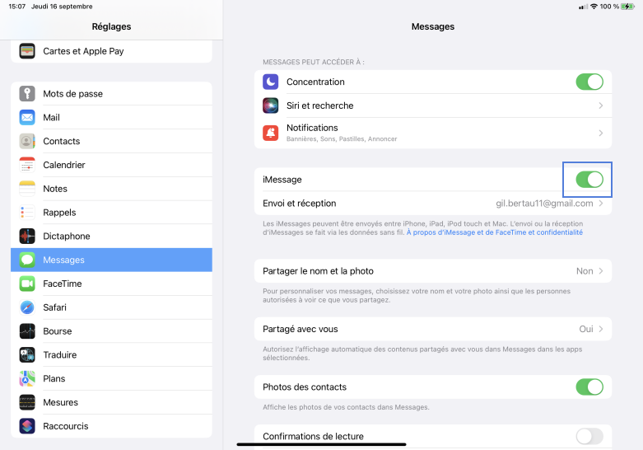
Task: Open FaceTime settings
Action: [x=111, y=284]
